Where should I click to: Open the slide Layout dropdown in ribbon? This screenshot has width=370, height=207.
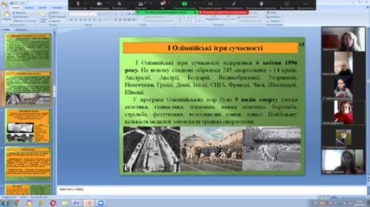click(x=55, y=13)
